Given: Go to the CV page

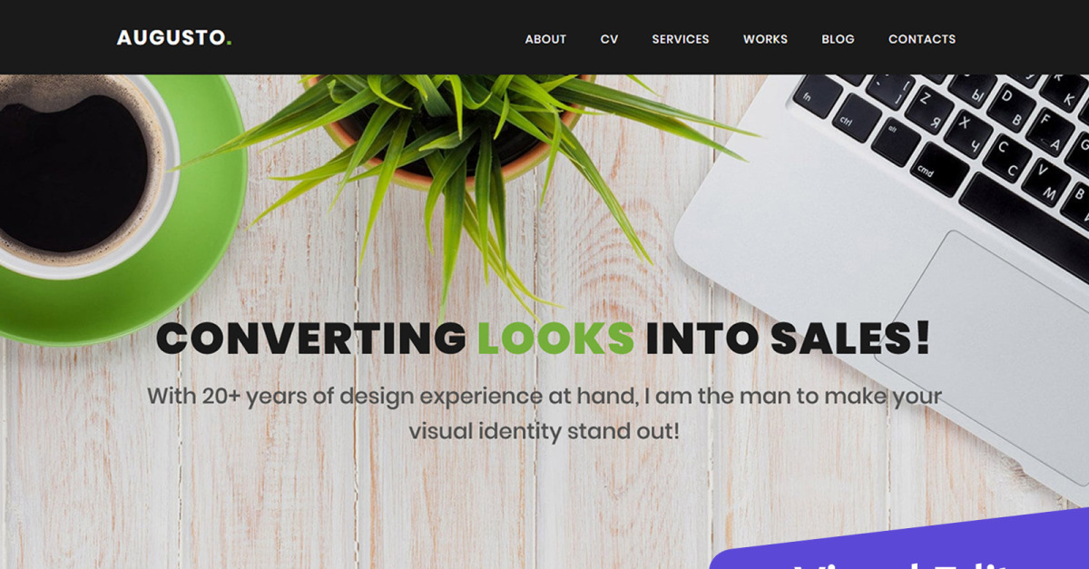Looking at the screenshot, I should 609,39.
